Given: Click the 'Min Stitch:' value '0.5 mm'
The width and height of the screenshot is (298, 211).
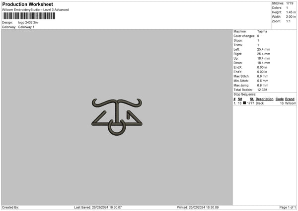Looking at the screenshot, I should pyautogui.click(x=263, y=81).
